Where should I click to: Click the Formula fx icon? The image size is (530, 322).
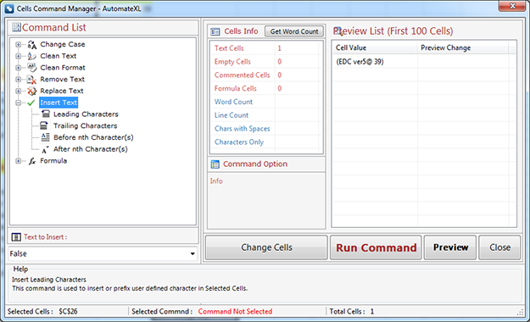31,161
